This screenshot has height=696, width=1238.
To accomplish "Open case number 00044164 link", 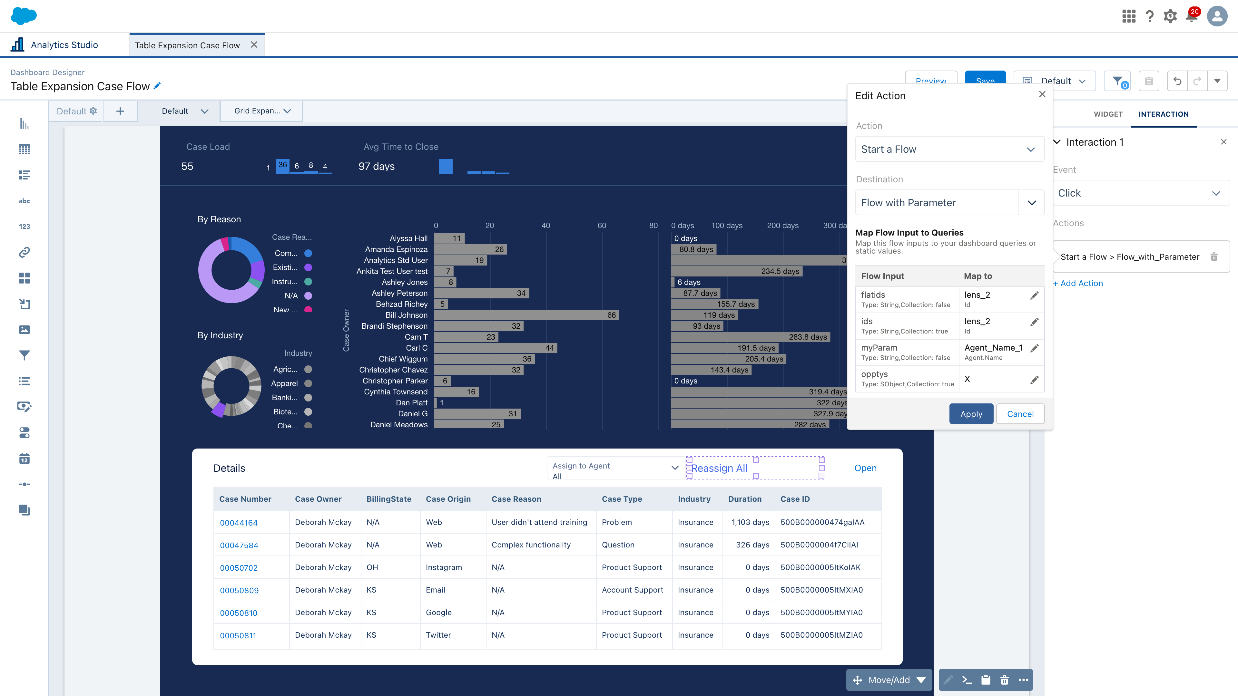I will [238, 523].
